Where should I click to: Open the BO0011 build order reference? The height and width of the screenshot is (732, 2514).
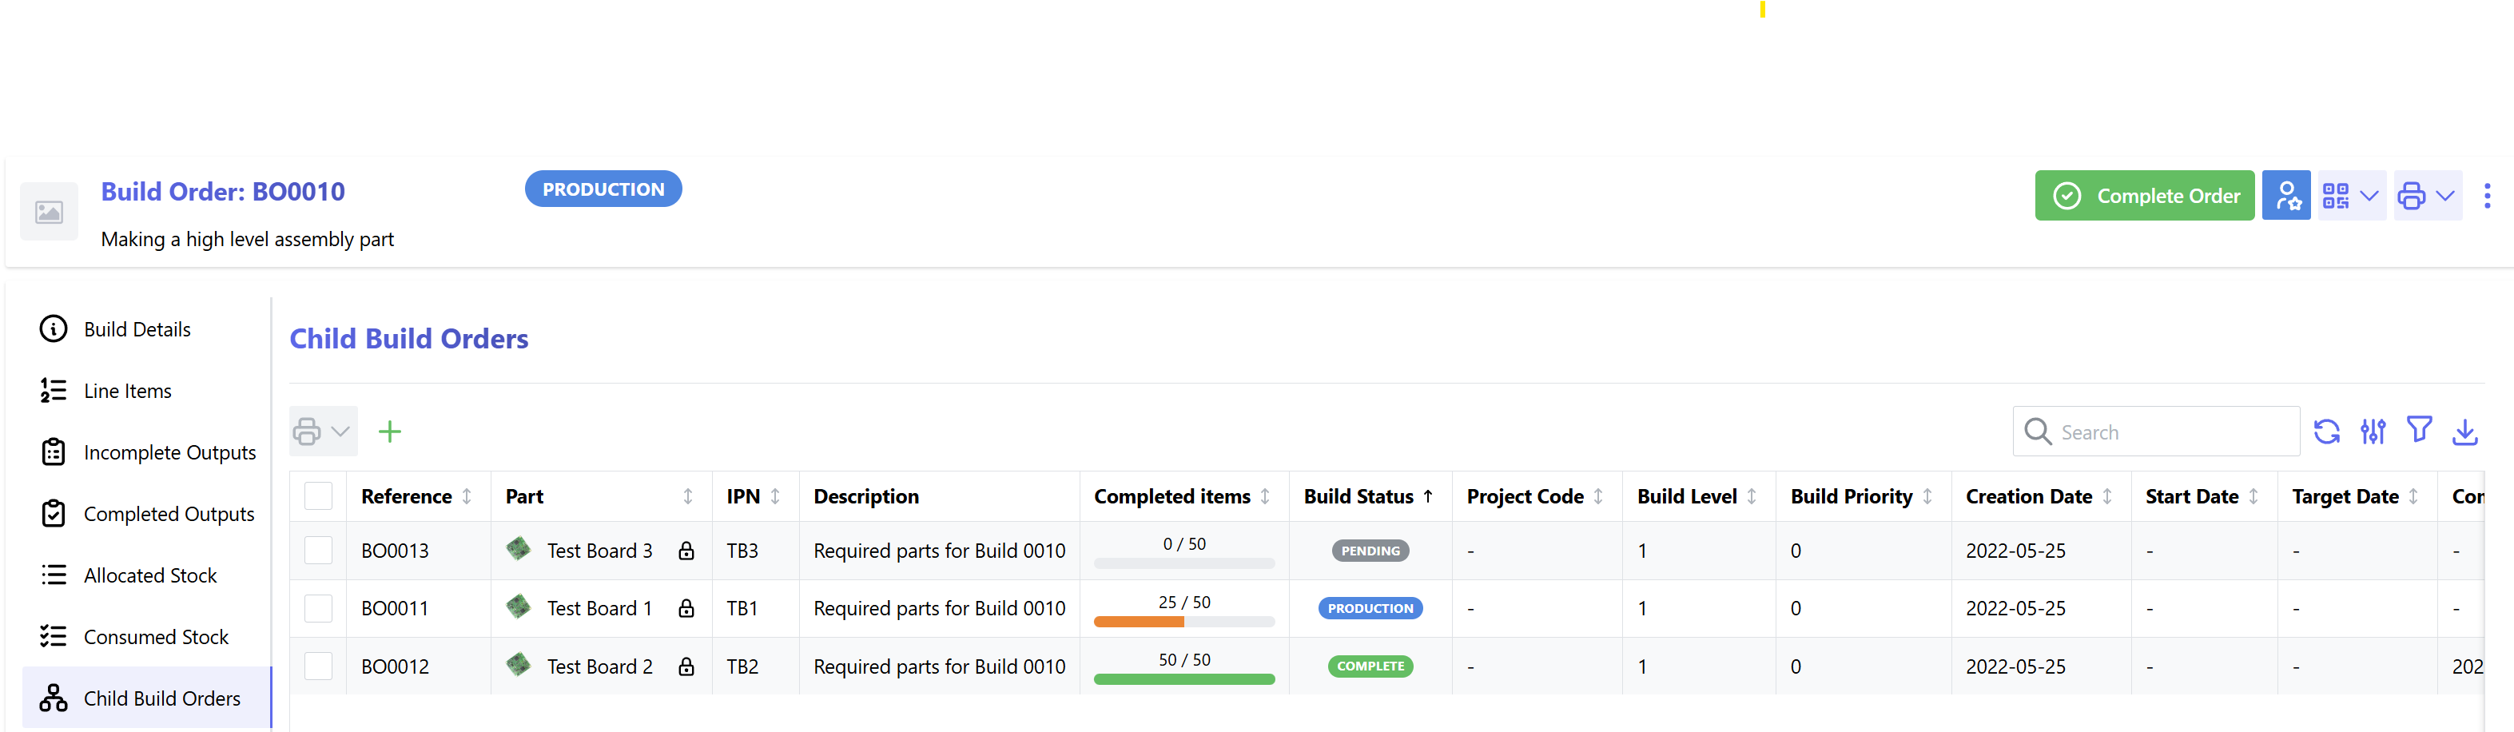pos(394,608)
